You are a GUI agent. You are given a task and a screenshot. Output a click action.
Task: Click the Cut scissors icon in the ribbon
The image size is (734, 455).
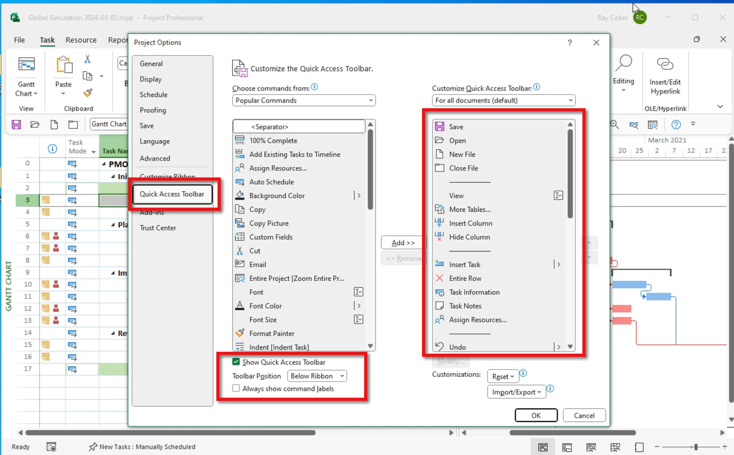click(x=87, y=59)
